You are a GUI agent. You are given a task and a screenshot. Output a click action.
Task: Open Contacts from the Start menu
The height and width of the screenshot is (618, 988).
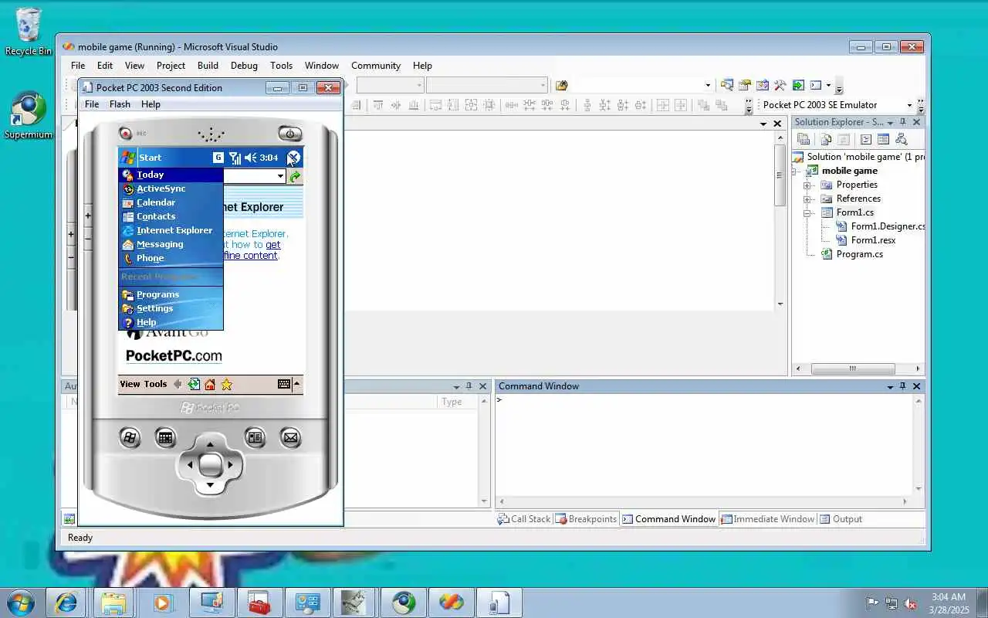click(171, 216)
